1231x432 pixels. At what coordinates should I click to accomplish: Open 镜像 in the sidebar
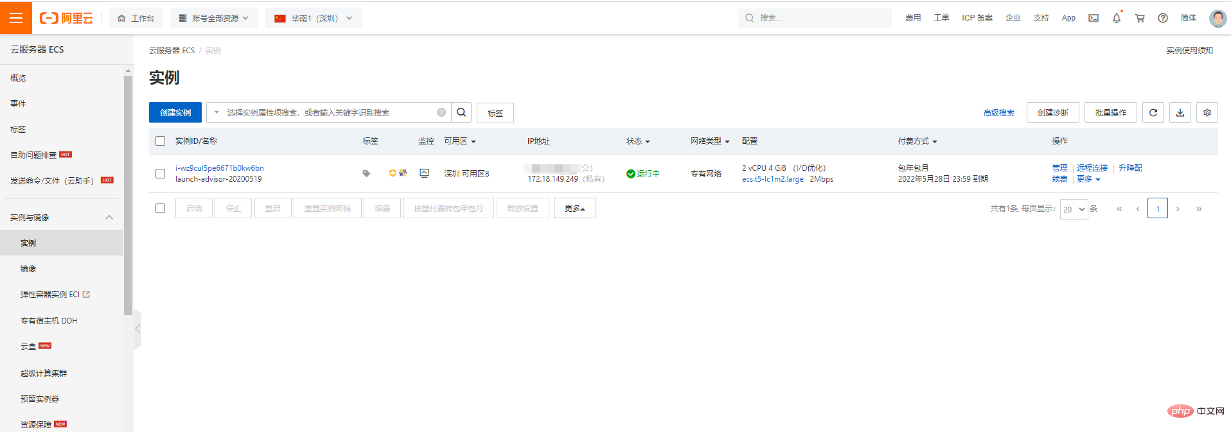28,269
